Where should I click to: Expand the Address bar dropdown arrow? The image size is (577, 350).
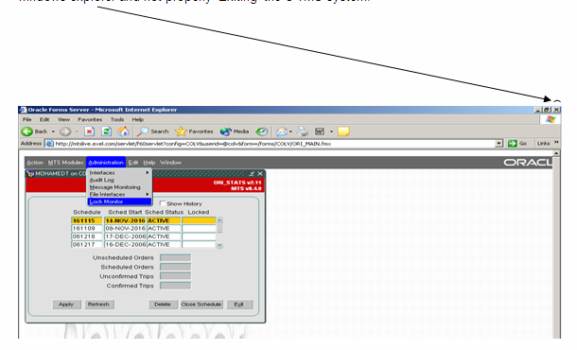[x=499, y=144]
